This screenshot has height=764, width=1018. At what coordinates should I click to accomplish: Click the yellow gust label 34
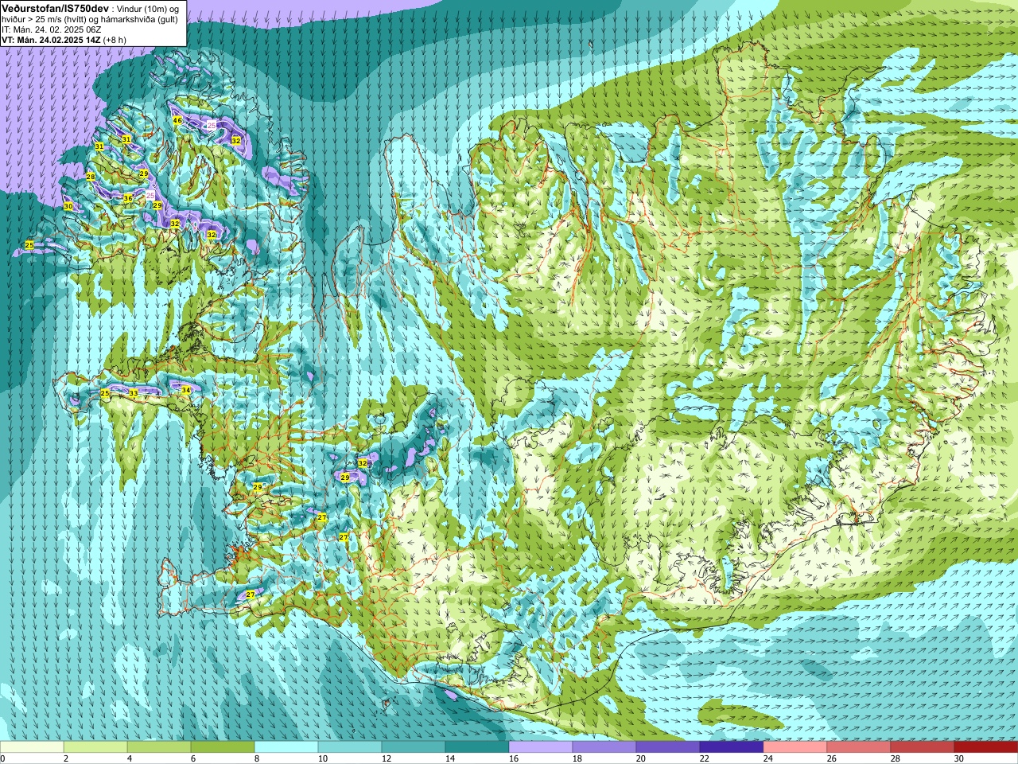pyautogui.click(x=186, y=390)
